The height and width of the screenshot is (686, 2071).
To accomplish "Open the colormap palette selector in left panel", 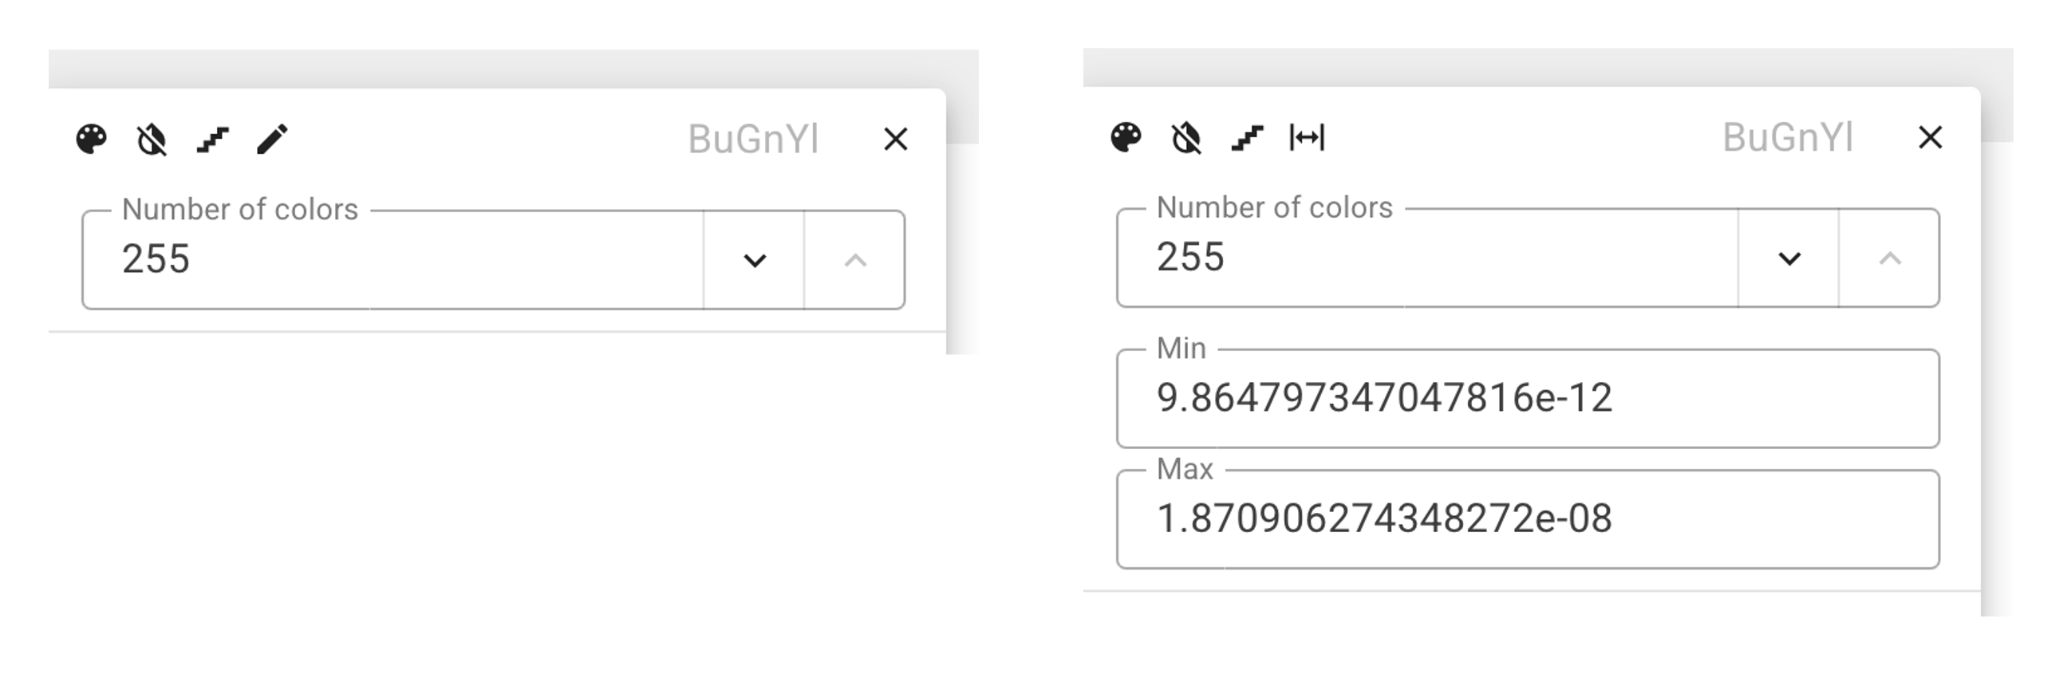I will pos(91,139).
